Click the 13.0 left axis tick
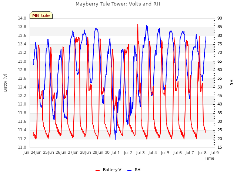 point(22,62)
